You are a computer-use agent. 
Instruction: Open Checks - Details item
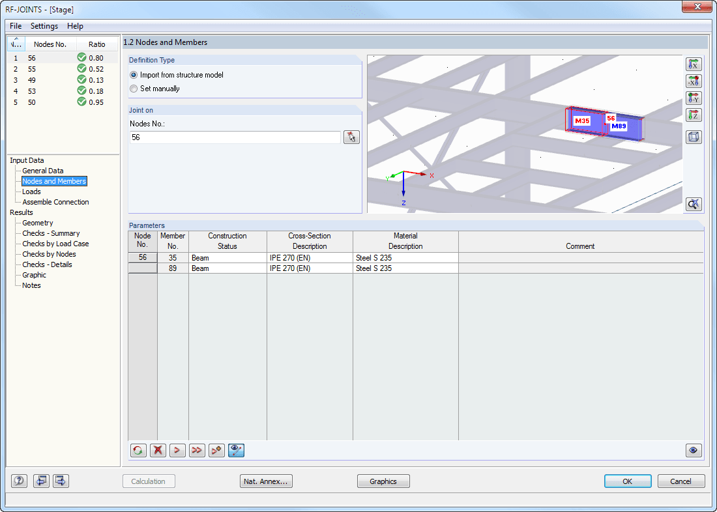tap(47, 264)
